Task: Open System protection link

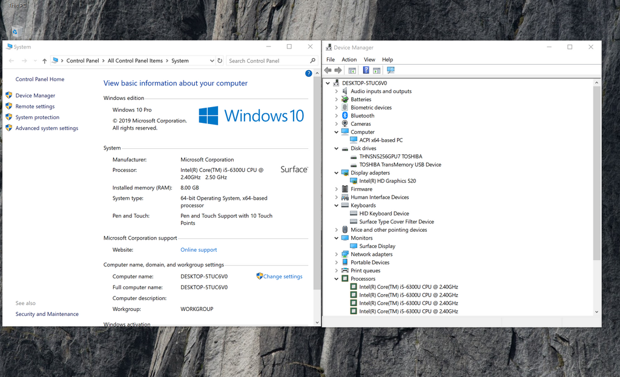Action: (x=37, y=117)
